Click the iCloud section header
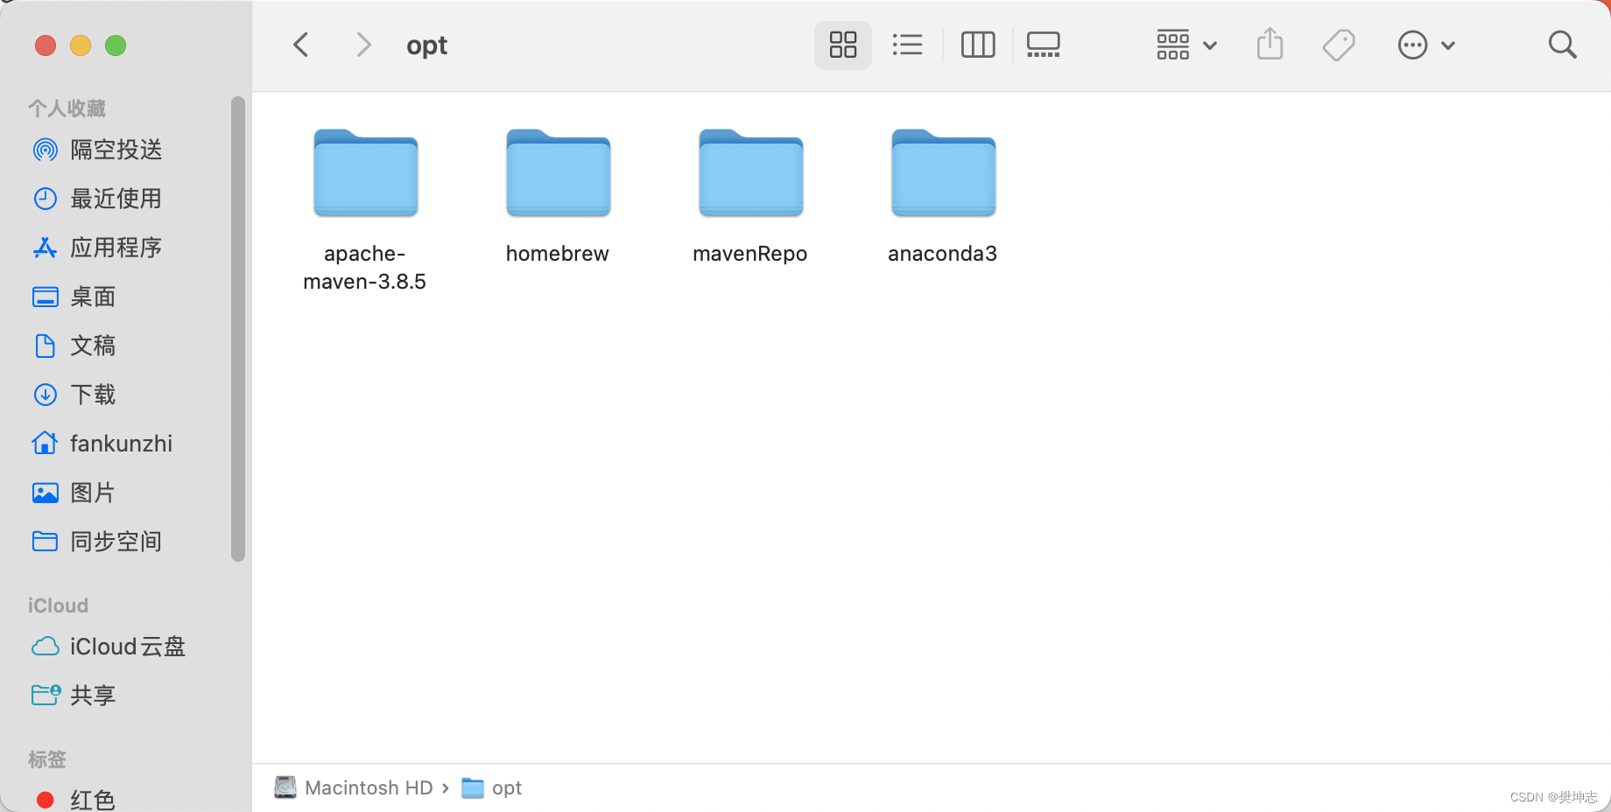1611x812 pixels. [58, 605]
